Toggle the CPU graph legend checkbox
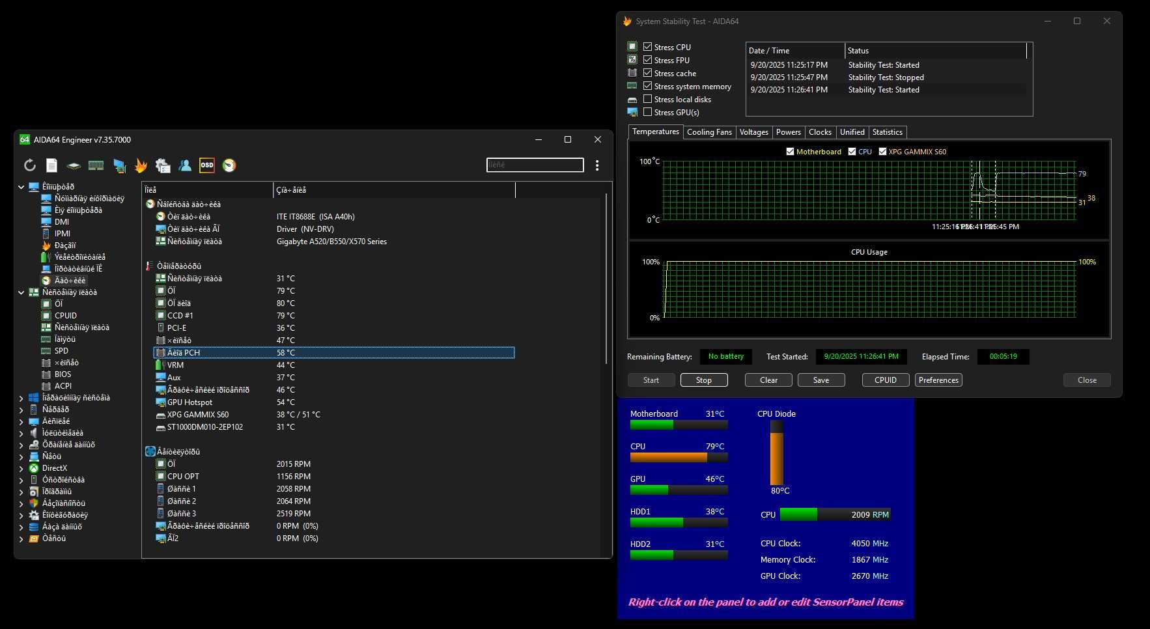The image size is (1150, 629). click(852, 152)
